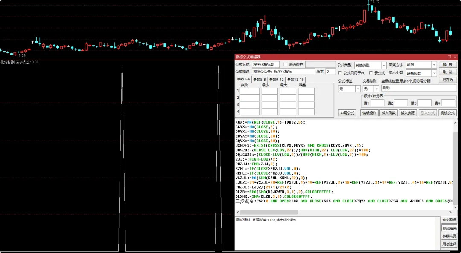
Task: Show the 测试结果 panel
Action: point(449,228)
